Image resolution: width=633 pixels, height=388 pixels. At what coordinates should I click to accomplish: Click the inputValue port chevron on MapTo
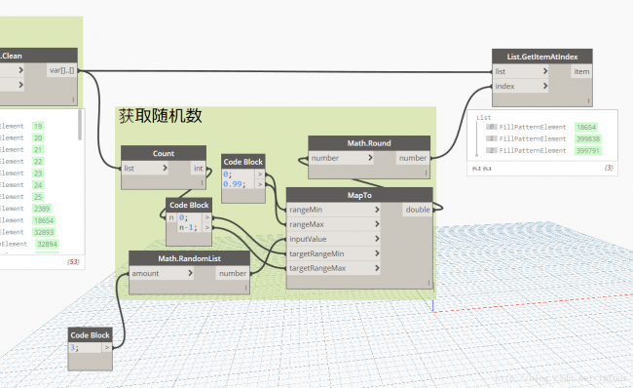pyautogui.click(x=377, y=239)
